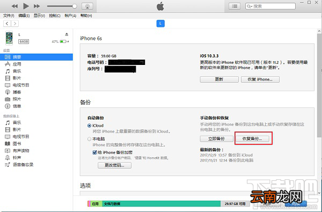Click 2017/11/21 12:14 备份到此电脑 entry
The height and width of the screenshot is (212, 322).
coord(226,160)
